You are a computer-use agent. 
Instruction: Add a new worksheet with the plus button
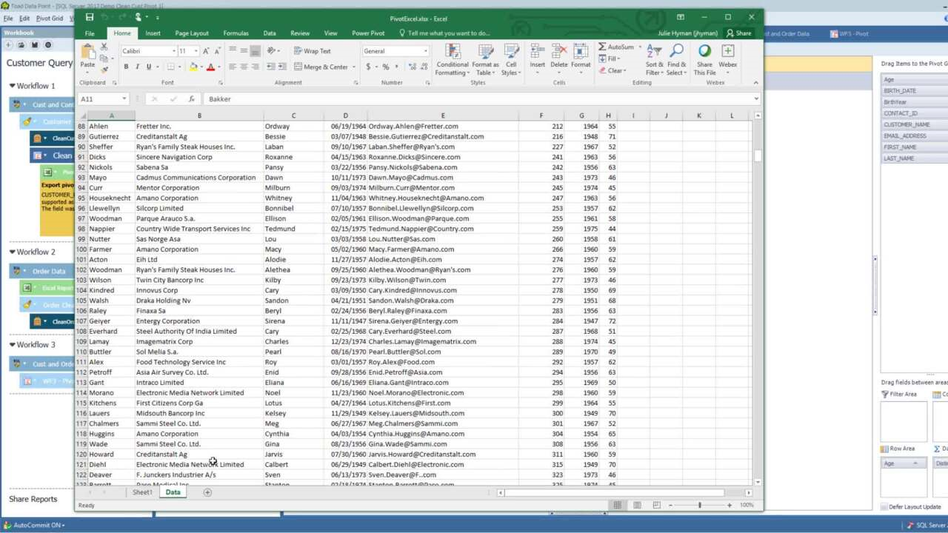tap(207, 492)
